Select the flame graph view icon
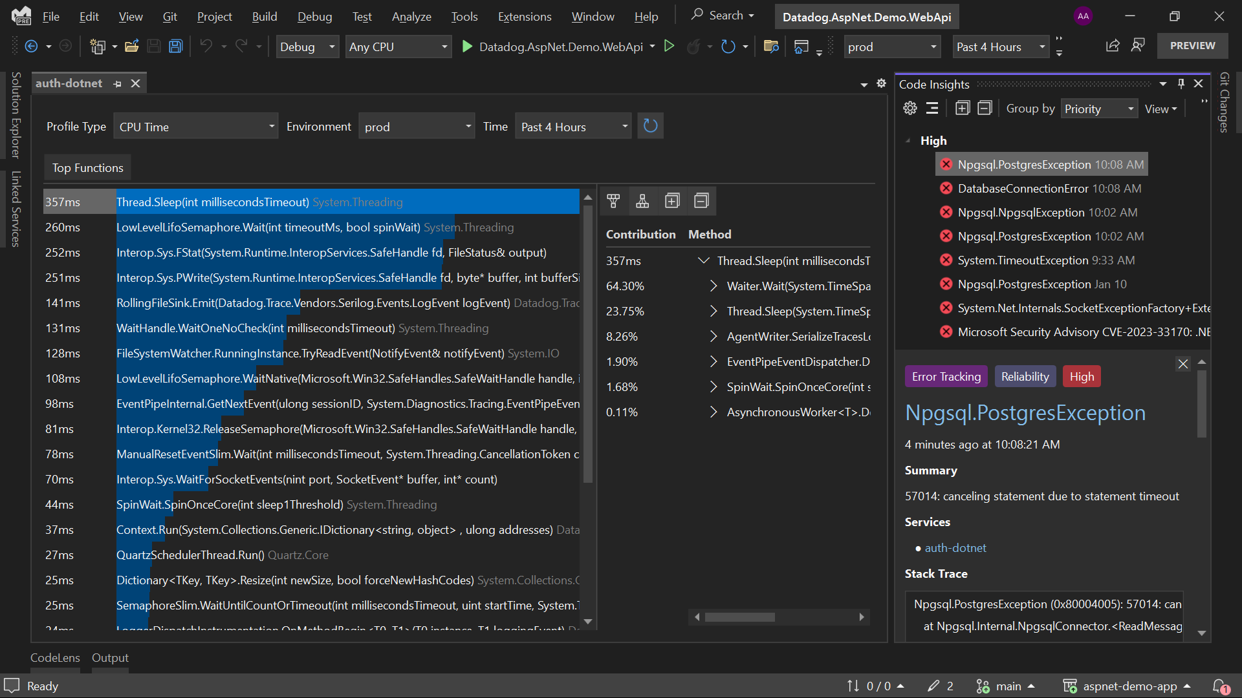1242x698 pixels. (613, 201)
